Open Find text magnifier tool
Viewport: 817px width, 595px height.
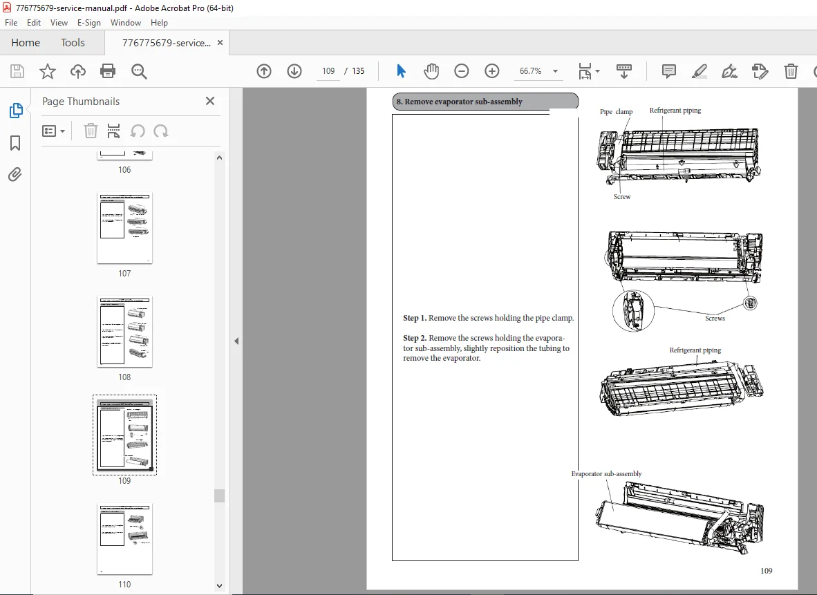(139, 71)
